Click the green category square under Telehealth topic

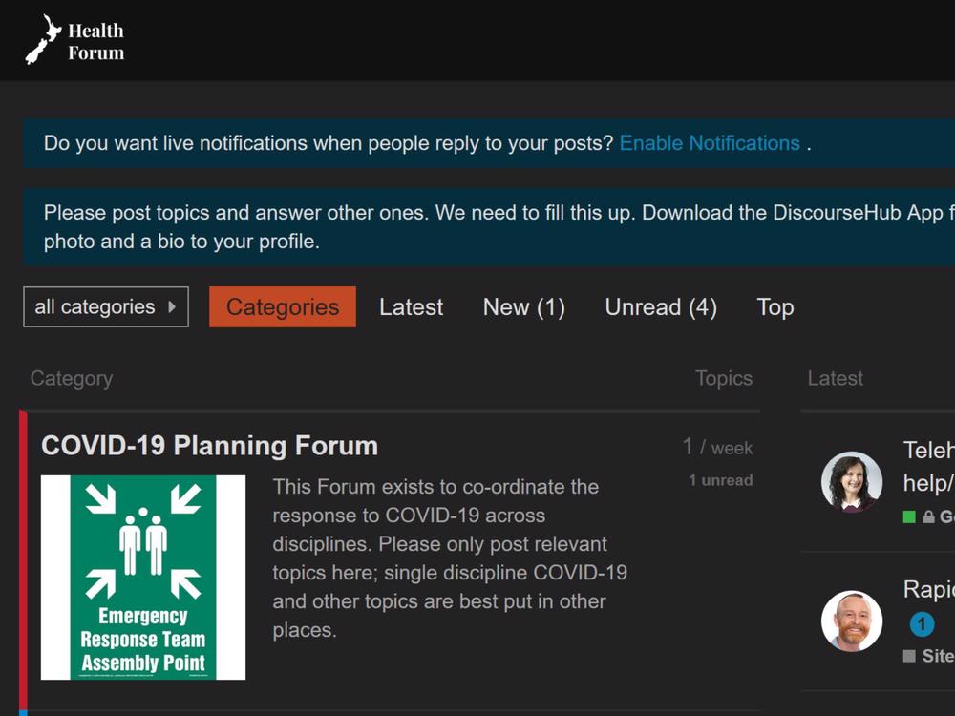(909, 517)
